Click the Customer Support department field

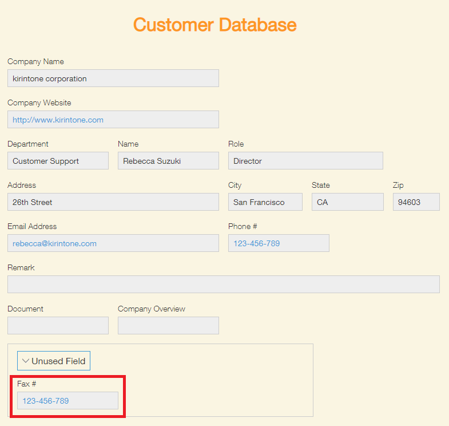point(58,161)
